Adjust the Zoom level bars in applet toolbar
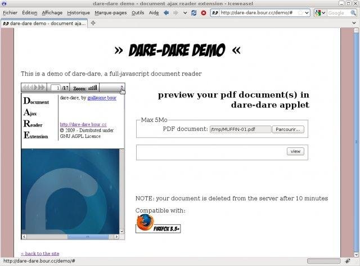Image resolution: width=360 pixels, height=266 pixels. point(93,87)
